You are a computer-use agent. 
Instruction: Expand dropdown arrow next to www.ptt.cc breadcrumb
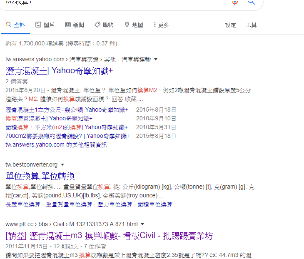pyautogui.click(x=142, y=224)
